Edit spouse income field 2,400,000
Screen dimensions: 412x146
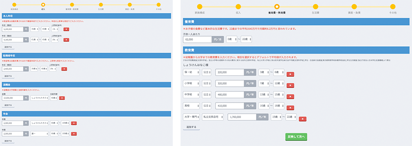(x=13, y=69)
